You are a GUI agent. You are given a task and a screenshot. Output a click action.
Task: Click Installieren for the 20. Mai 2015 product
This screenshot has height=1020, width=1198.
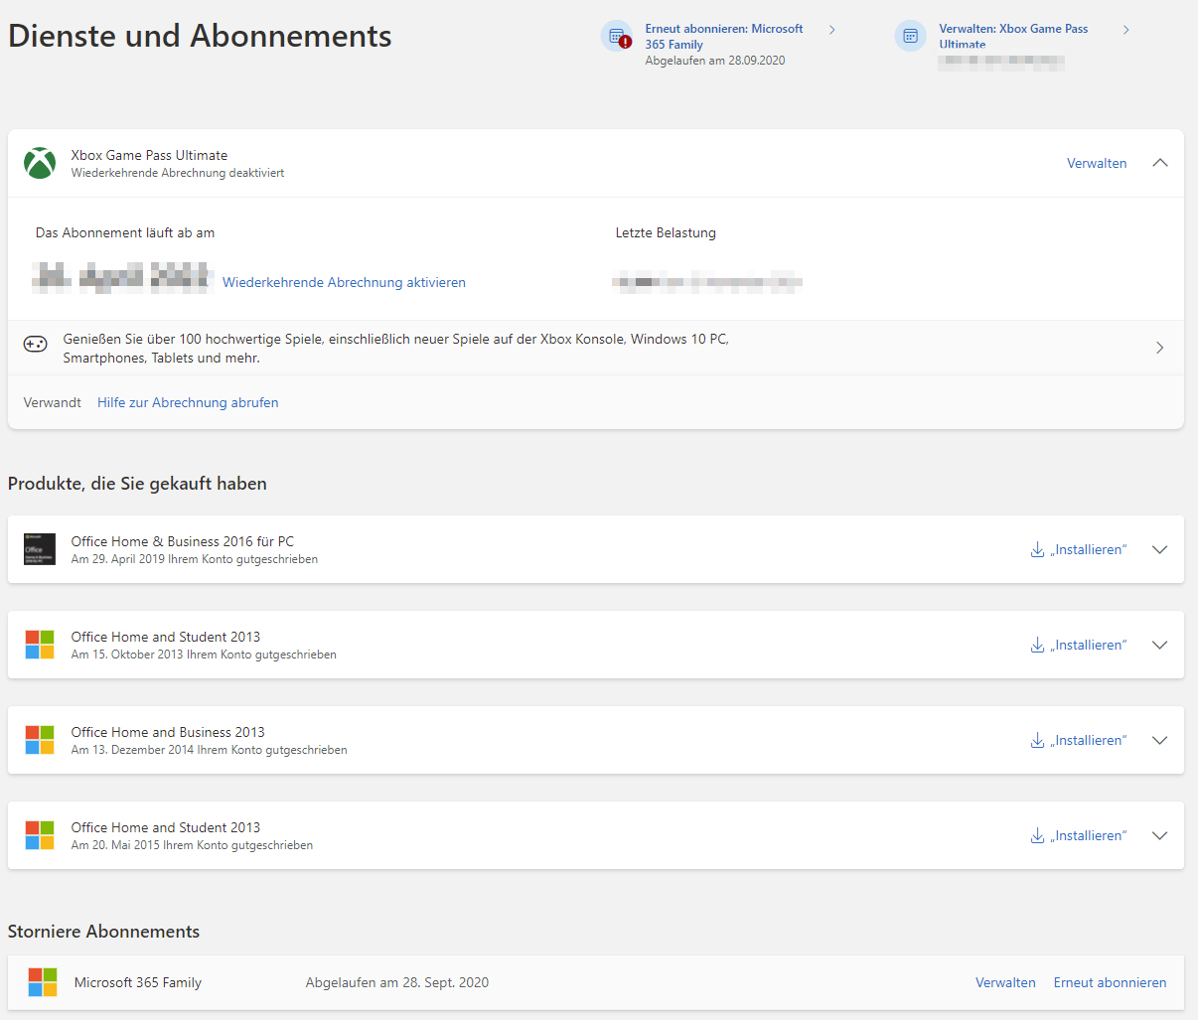[1089, 835]
